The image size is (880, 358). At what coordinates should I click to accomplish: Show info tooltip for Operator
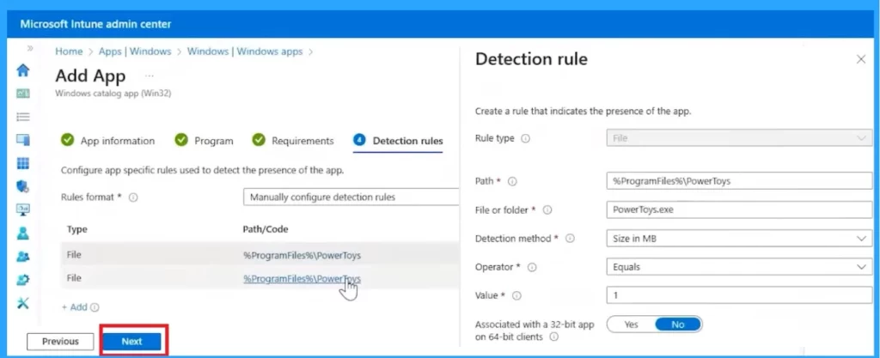point(532,267)
